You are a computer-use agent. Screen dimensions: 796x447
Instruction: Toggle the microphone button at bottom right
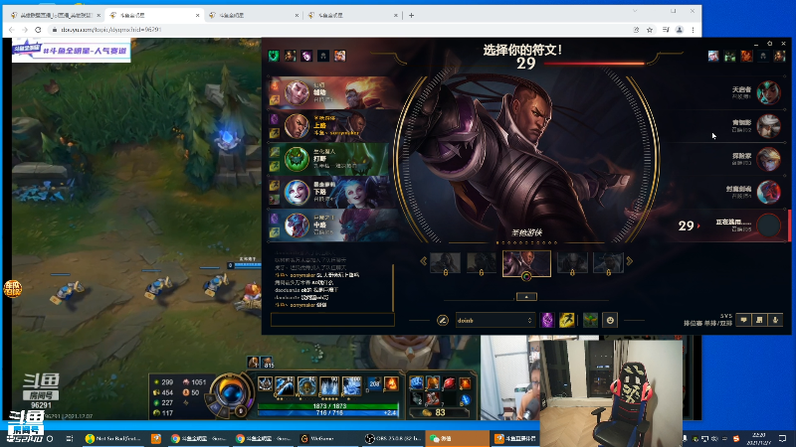(775, 320)
